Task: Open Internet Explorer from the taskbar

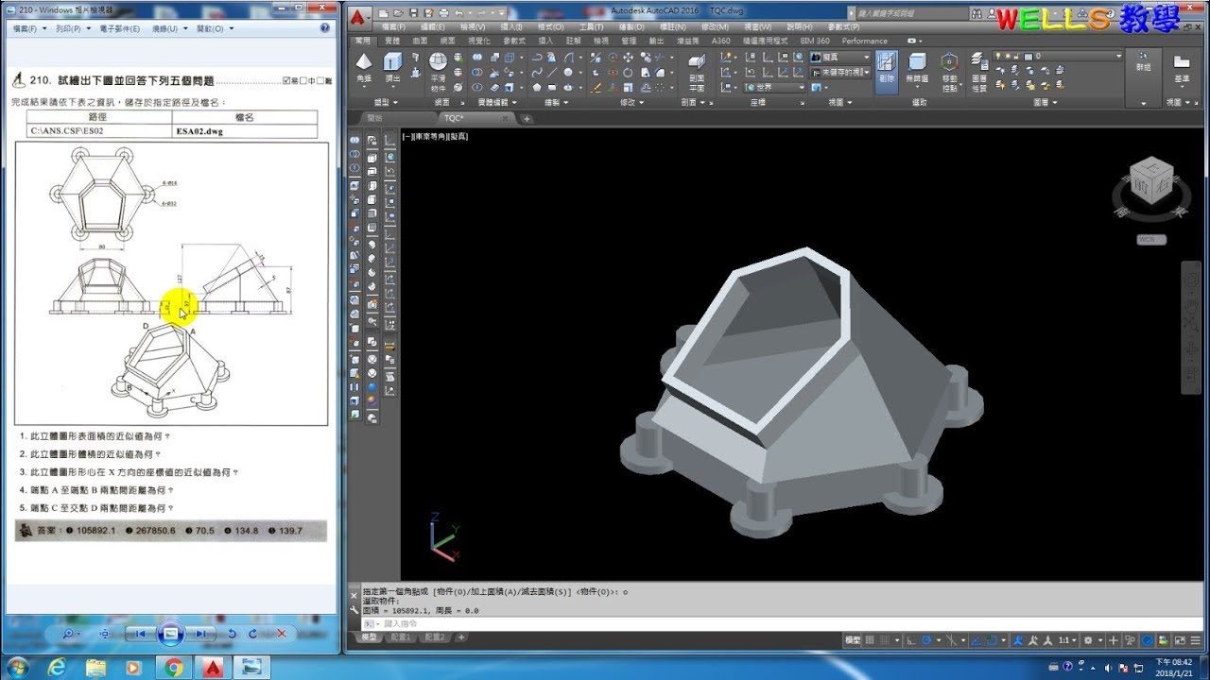Action: click(x=59, y=668)
